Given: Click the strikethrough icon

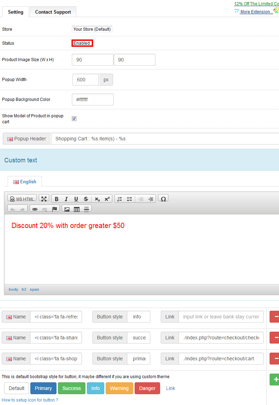Looking at the screenshot, I should click(x=86, y=199).
